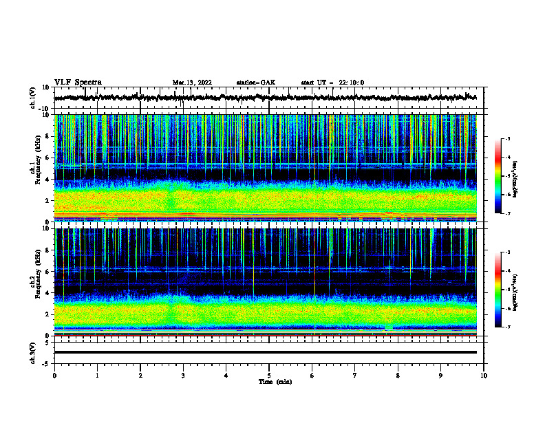Click time axis tick label "3"
The width and height of the screenshot is (545, 421).
(183, 376)
